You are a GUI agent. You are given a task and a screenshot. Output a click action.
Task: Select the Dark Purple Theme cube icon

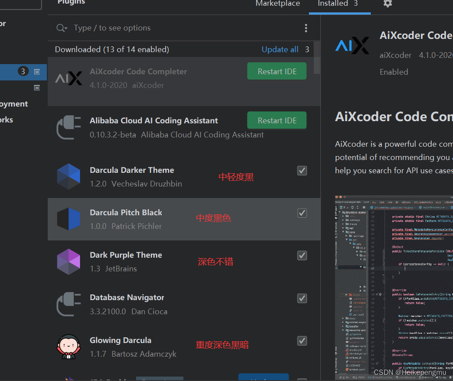pyautogui.click(x=69, y=261)
